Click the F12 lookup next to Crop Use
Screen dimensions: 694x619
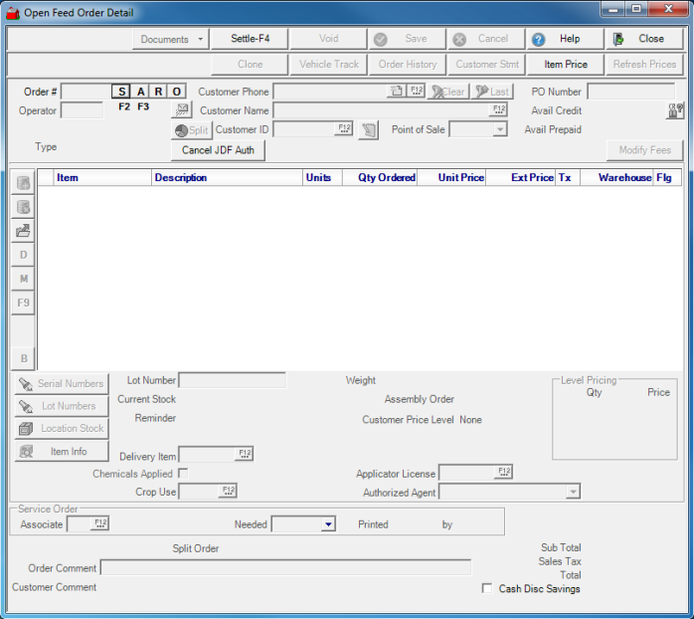[228, 491]
